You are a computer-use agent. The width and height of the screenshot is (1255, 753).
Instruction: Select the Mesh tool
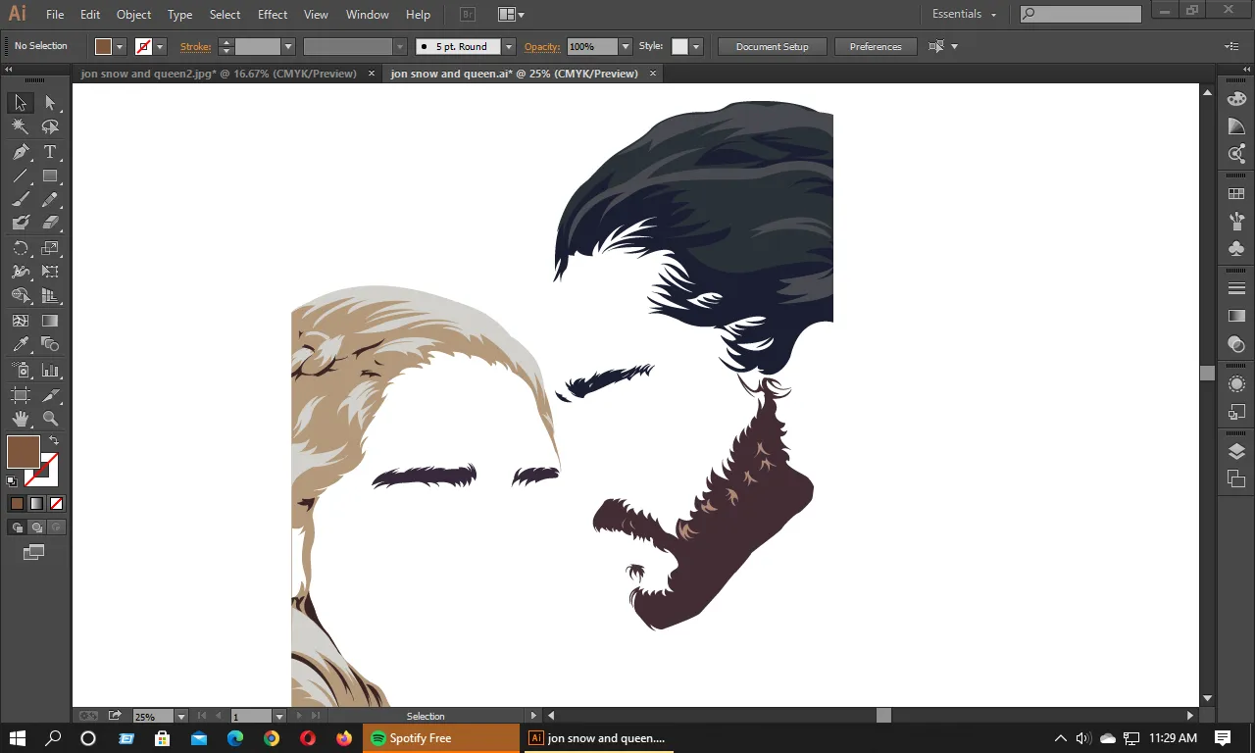20,321
